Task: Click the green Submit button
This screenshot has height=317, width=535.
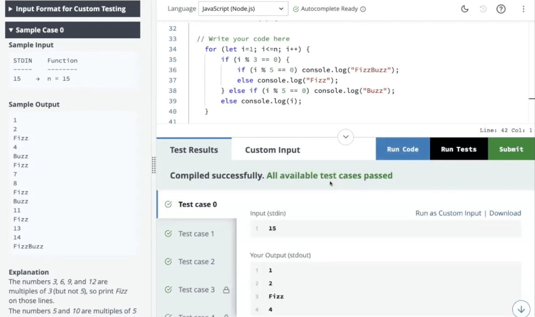Action: pos(512,149)
